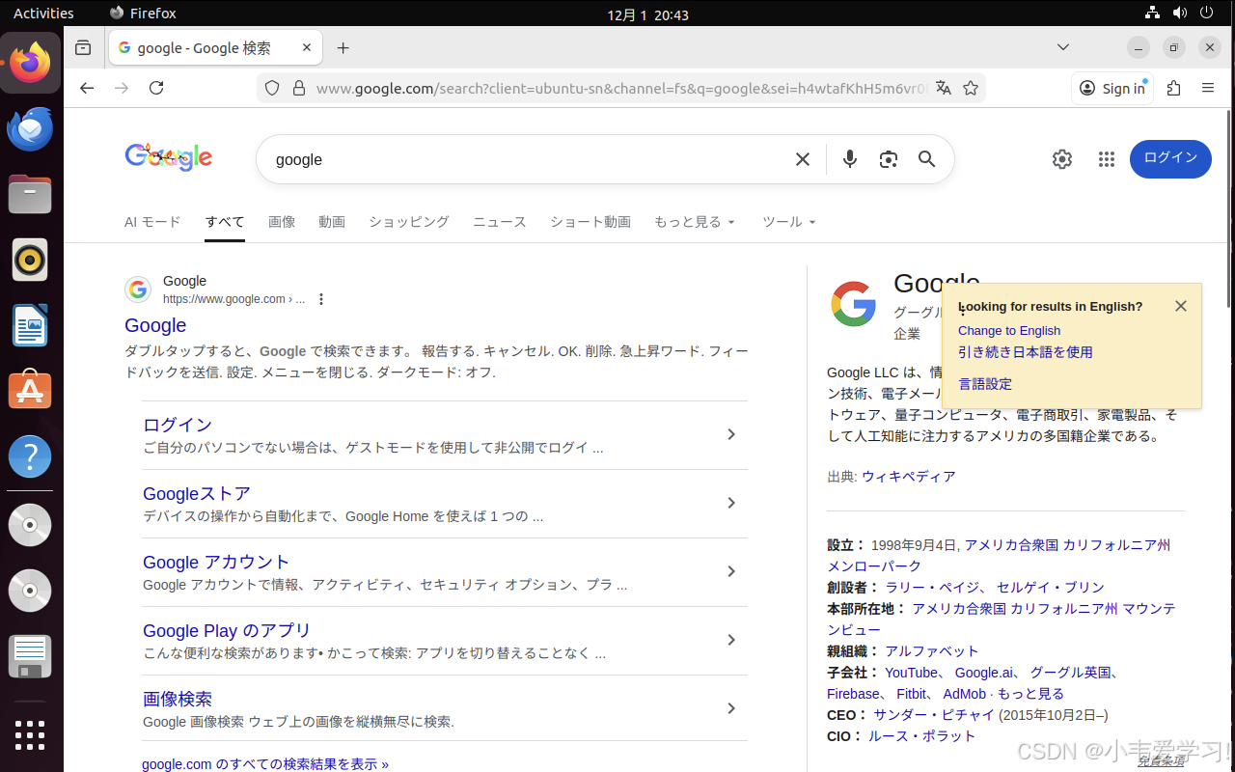Open the Firefox hamburger menu
The height and width of the screenshot is (772, 1235).
pos(1208,88)
